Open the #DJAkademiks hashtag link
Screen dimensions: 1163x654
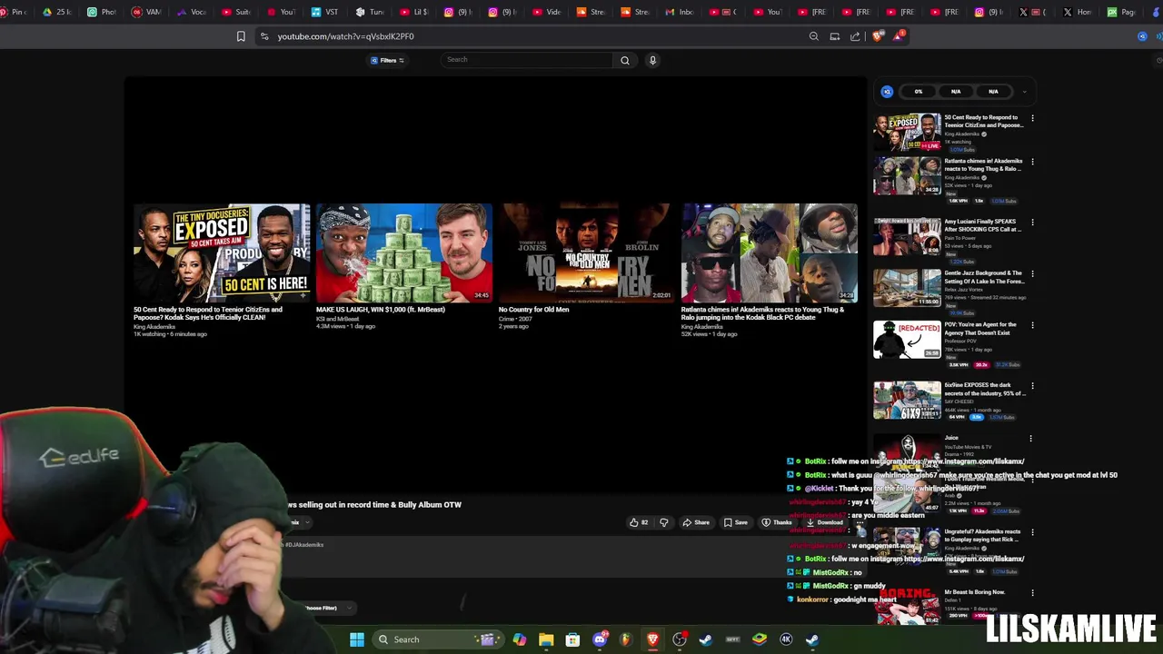tap(304, 545)
